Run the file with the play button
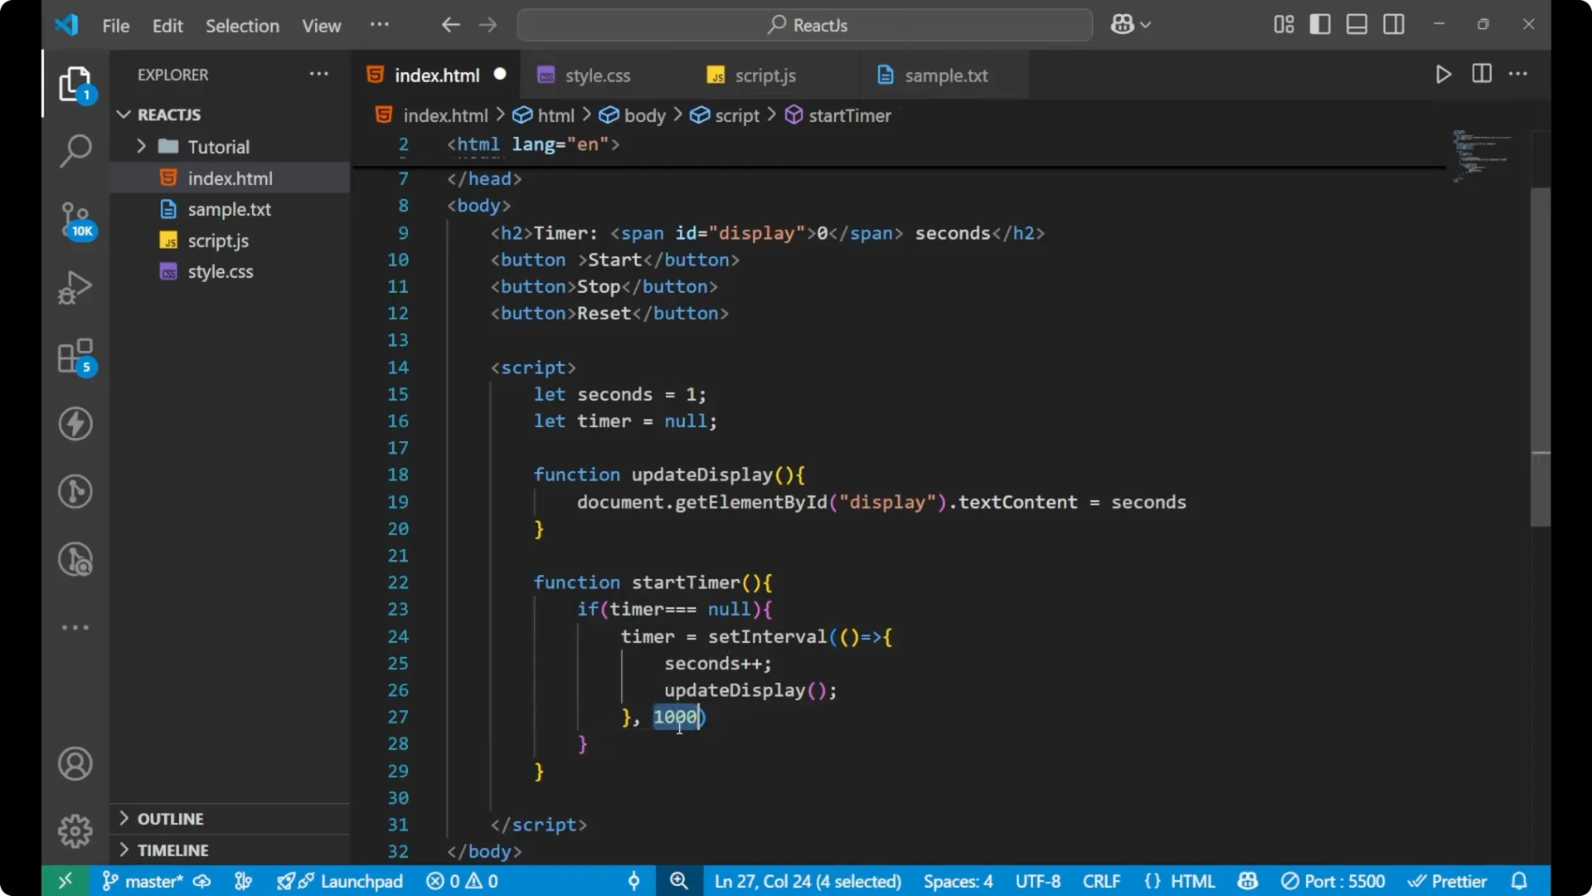Screen dimensions: 1592x896 [x=1443, y=74]
